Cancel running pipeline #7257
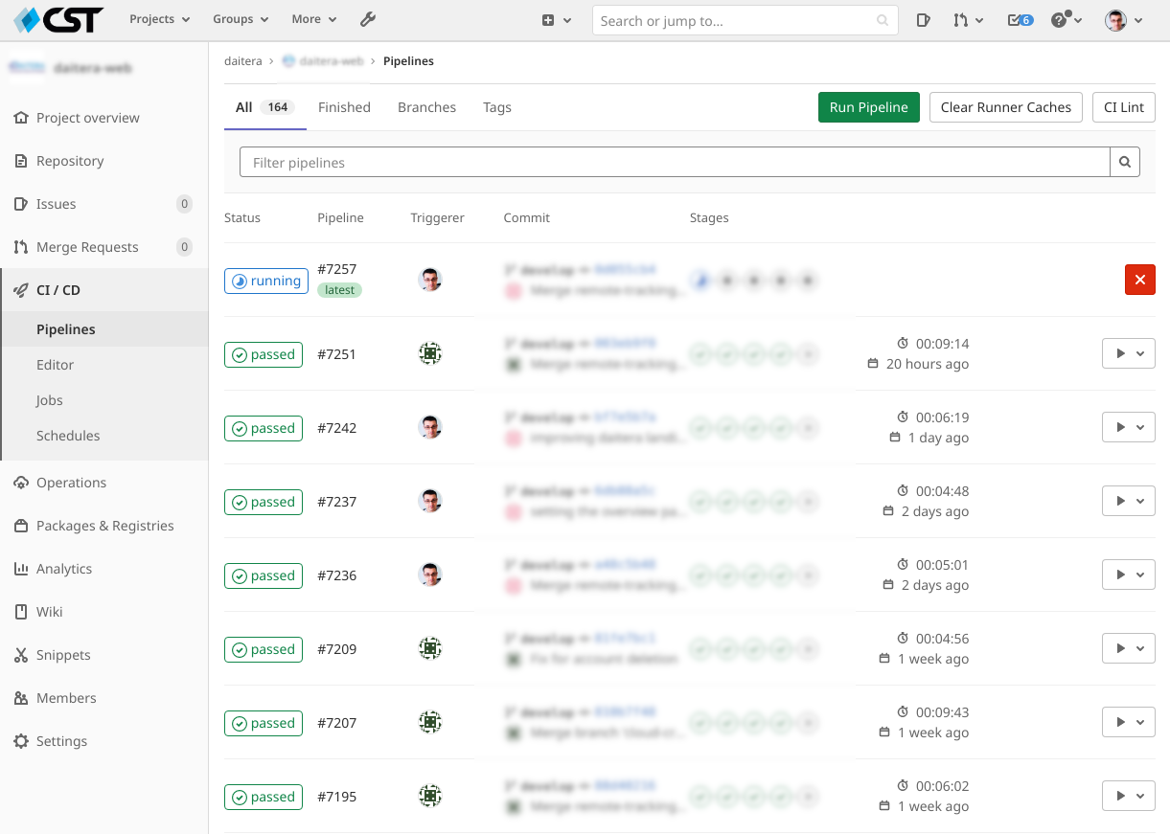This screenshot has width=1170, height=834. click(x=1139, y=280)
